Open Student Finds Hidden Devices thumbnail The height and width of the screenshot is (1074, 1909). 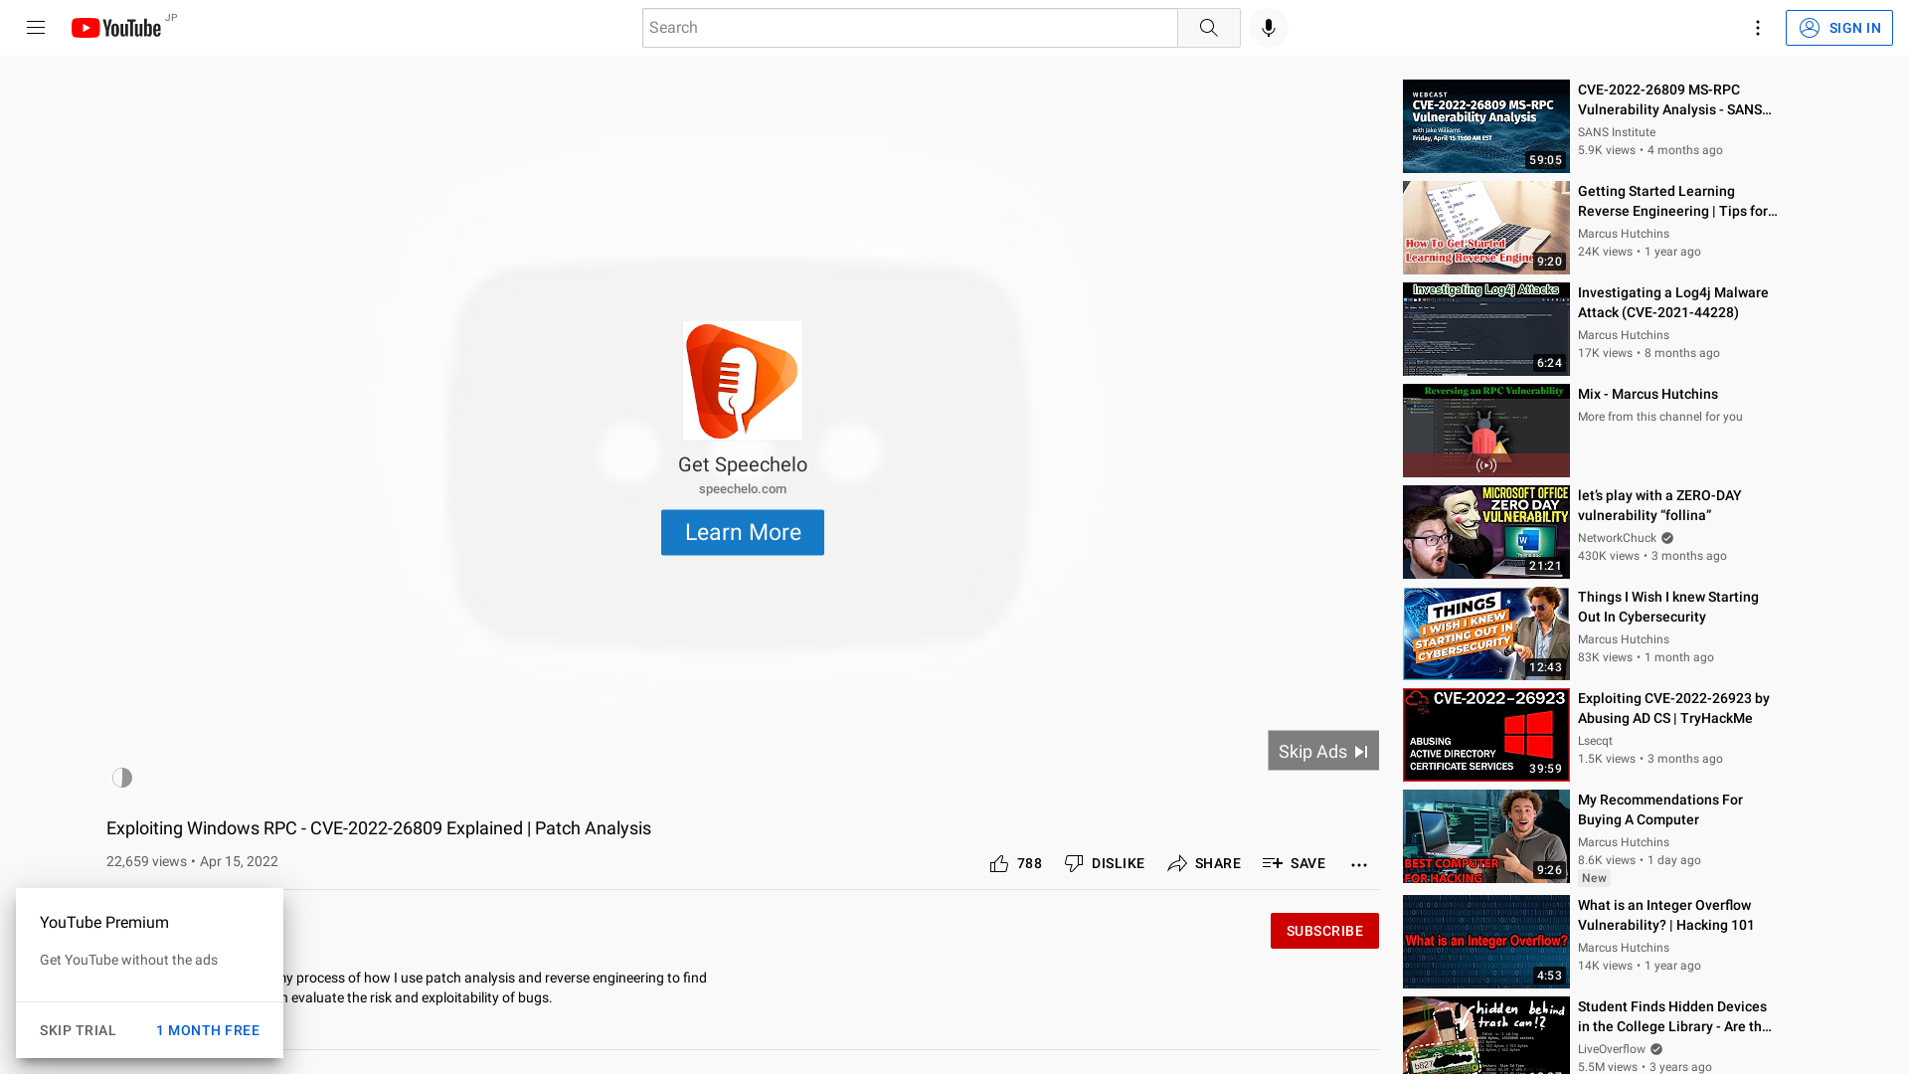pyautogui.click(x=1486, y=1035)
